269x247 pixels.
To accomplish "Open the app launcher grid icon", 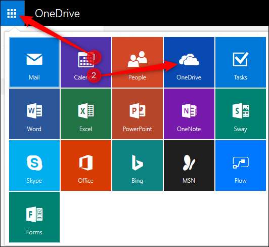I will click(x=12, y=13).
